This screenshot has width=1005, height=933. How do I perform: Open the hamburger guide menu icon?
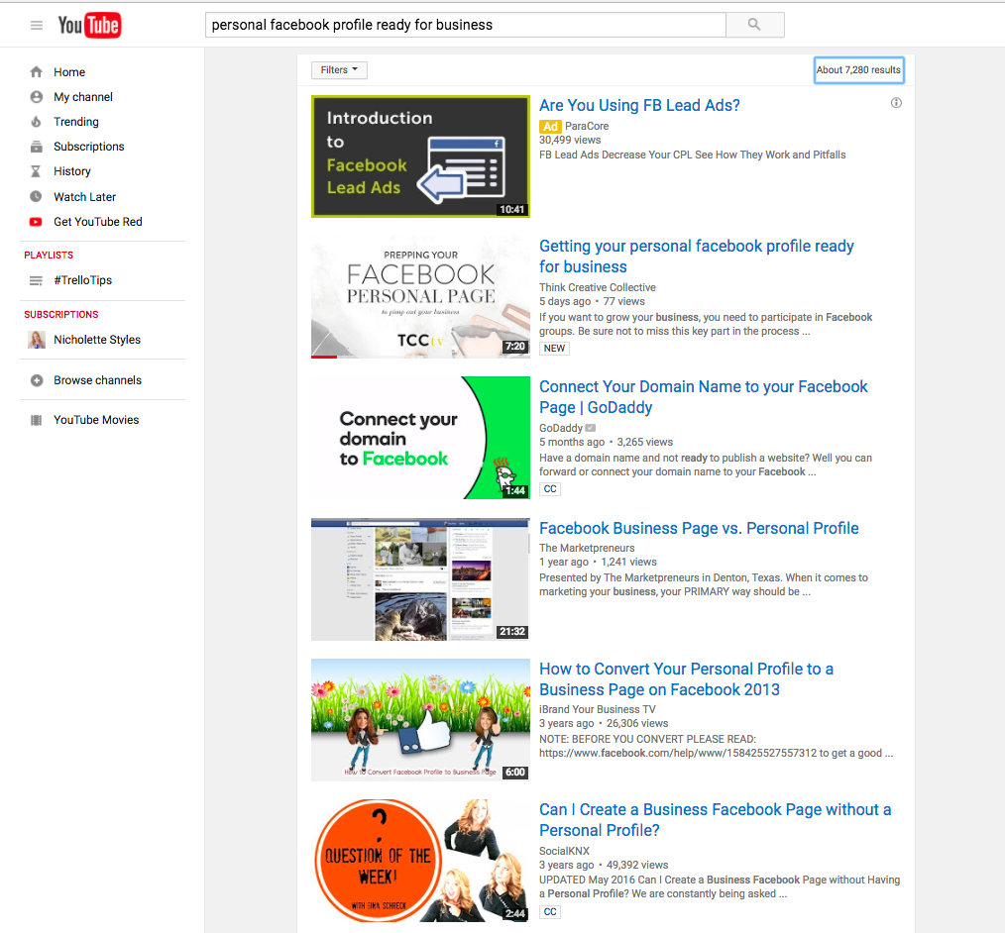37,25
